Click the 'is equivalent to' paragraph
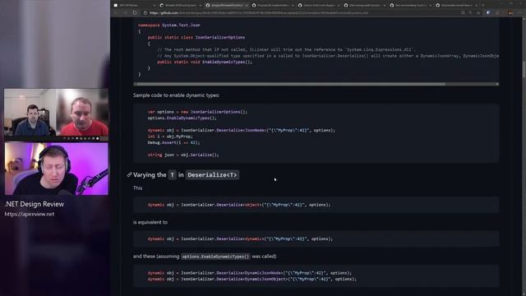Screen dimensions: 526x296 tap(150, 222)
